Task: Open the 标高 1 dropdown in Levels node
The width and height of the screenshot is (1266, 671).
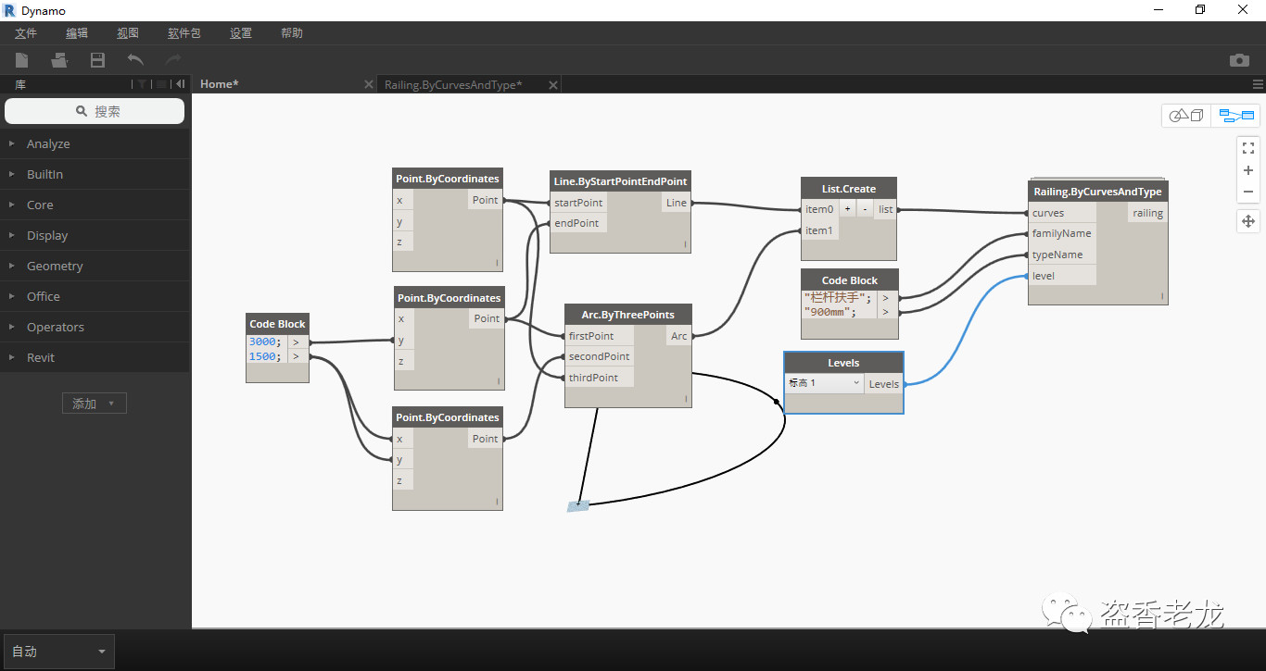Action: click(824, 383)
